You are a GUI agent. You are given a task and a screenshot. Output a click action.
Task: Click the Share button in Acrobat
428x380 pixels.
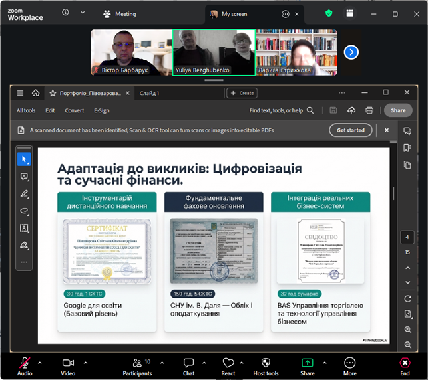398,110
